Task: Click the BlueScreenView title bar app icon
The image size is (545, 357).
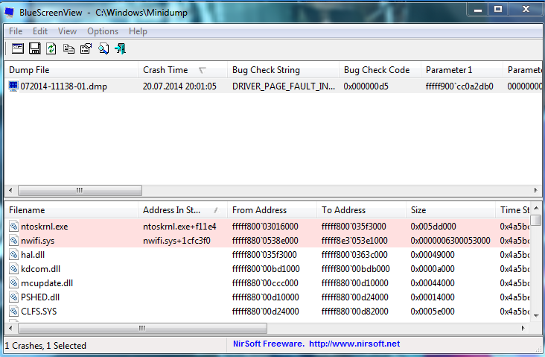Action: 10,13
